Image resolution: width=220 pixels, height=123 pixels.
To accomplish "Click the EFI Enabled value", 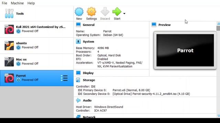I will tap(102, 59).
